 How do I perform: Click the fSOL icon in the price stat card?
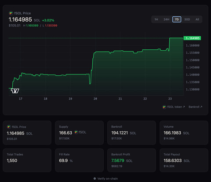click(9, 127)
